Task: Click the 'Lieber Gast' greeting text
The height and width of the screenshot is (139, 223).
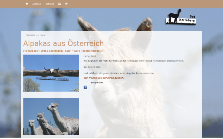Action: 90,56
